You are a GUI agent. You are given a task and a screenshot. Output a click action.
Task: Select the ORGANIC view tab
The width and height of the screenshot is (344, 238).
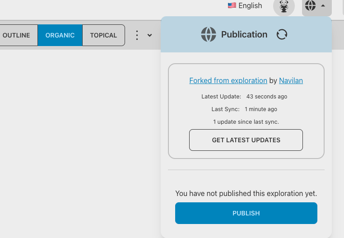(60, 35)
